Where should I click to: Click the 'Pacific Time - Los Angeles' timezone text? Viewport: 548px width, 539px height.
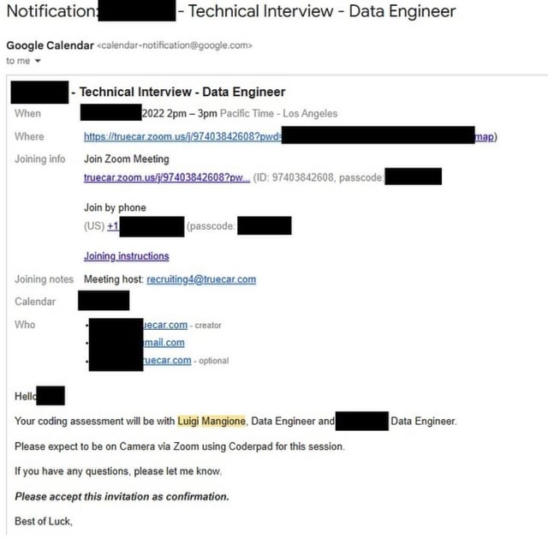pyautogui.click(x=278, y=113)
